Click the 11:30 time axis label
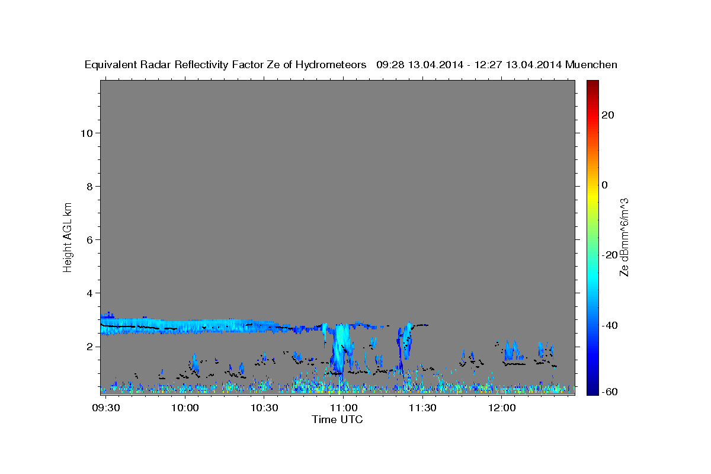The image size is (711, 474). [x=422, y=408]
